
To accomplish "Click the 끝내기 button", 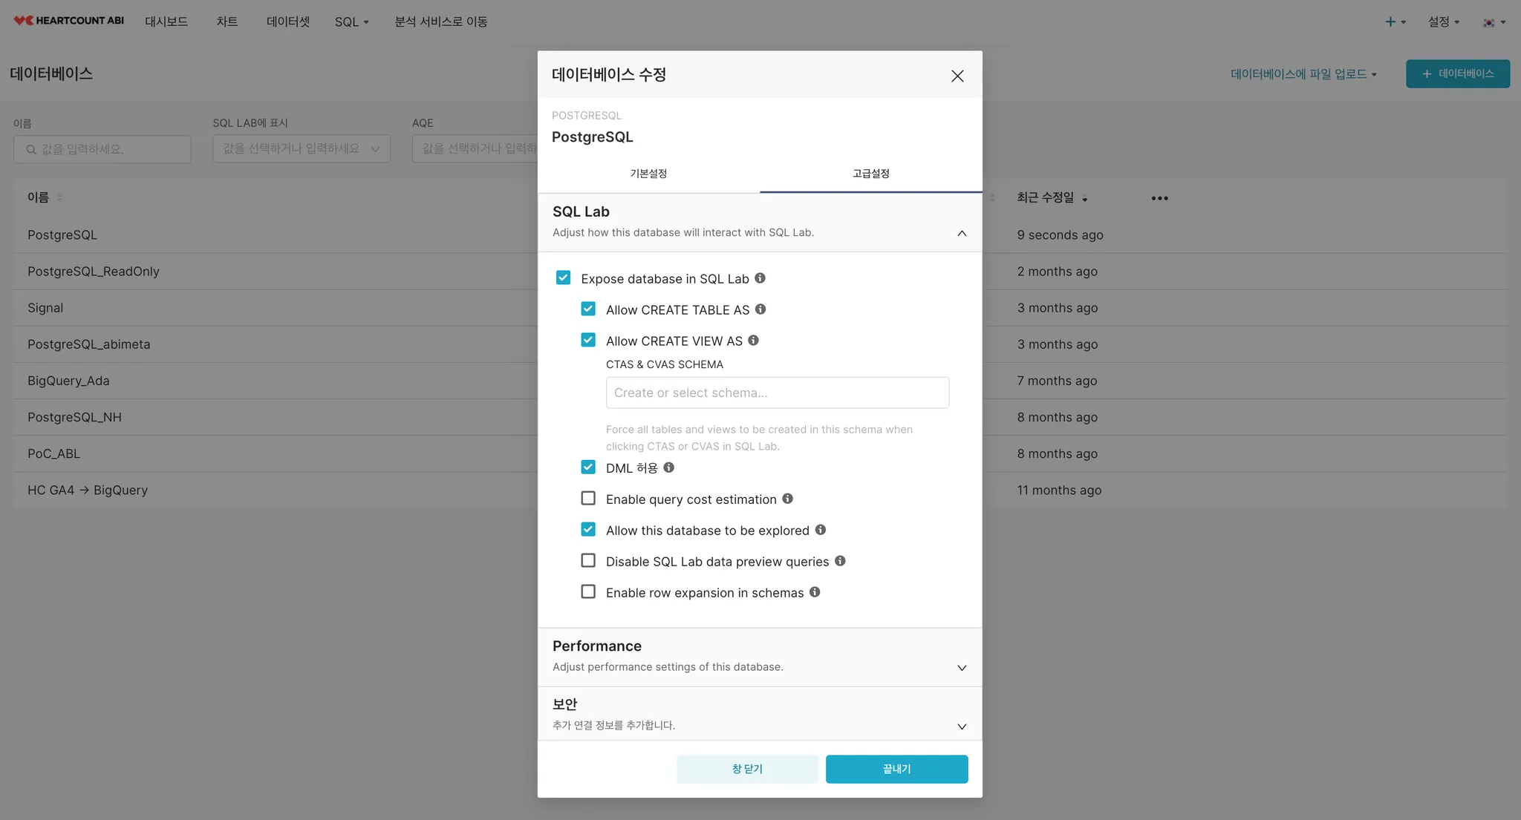I will pos(896,769).
